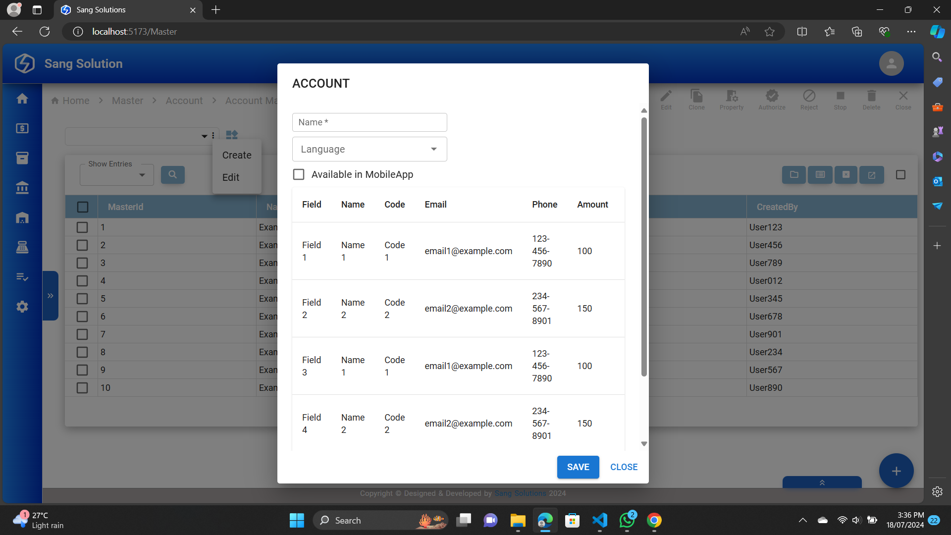Click the user avatar profile icon

pos(891,63)
